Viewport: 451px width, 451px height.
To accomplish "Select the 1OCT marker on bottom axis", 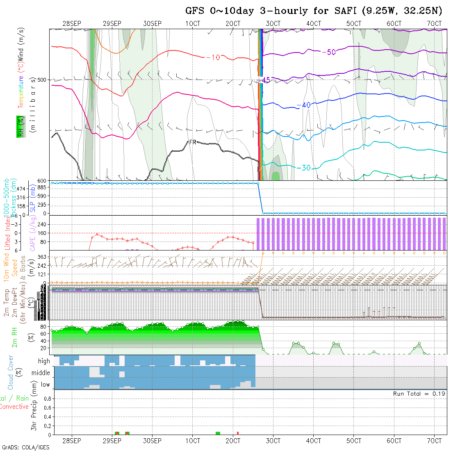I will (x=193, y=441).
